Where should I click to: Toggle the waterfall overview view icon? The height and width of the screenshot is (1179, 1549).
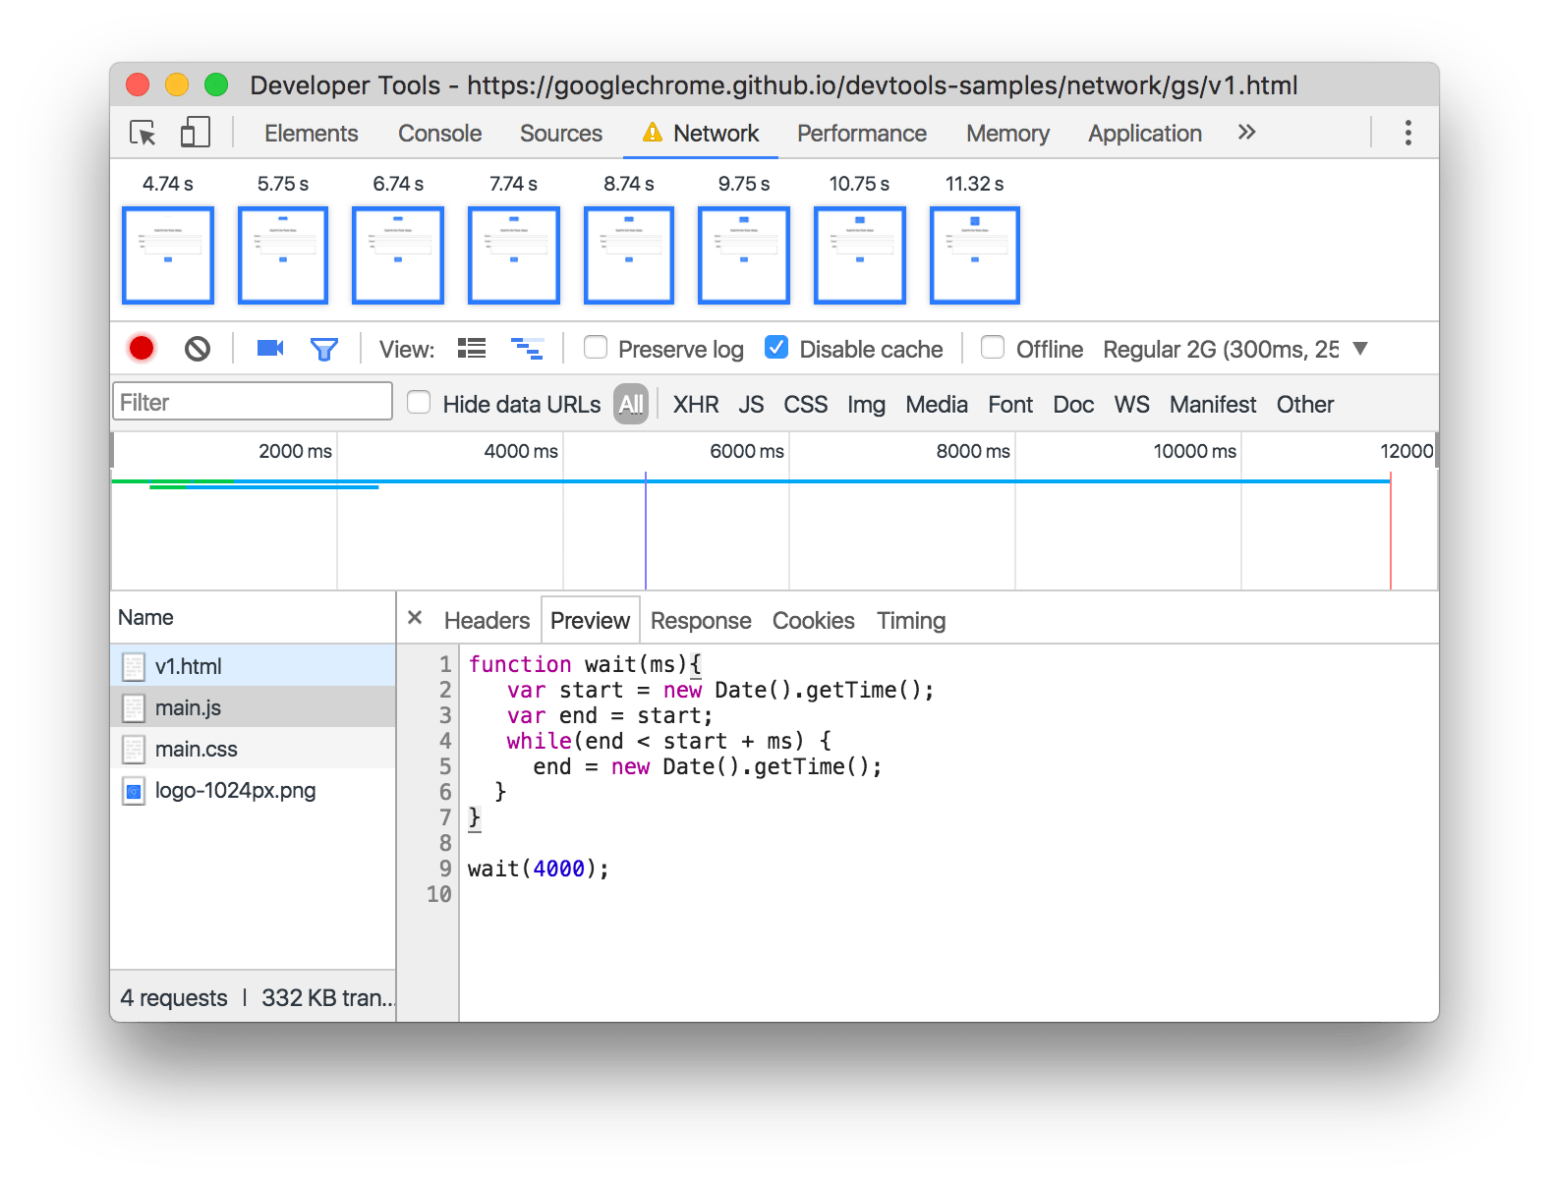(527, 349)
